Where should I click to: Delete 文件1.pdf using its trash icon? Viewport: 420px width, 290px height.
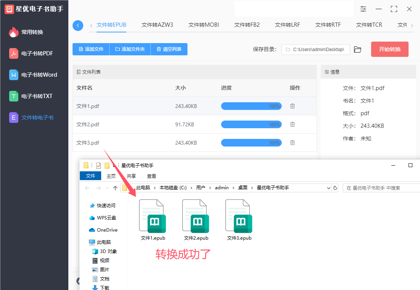292,106
